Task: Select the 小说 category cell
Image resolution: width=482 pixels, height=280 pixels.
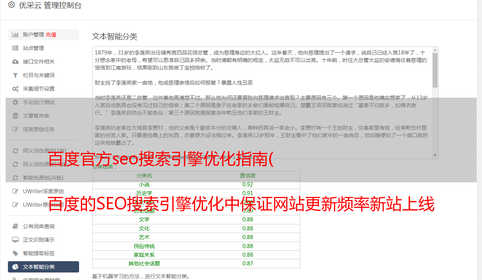Action: 144,185
